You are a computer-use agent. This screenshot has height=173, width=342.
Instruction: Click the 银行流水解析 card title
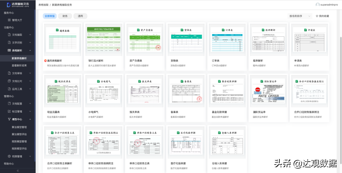[x=96, y=61]
